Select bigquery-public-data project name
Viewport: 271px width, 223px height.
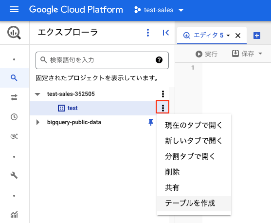74,122
